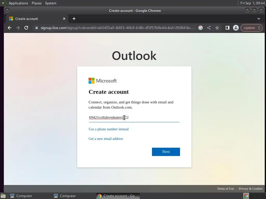Focus the email address input field

(x=134, y=117)
